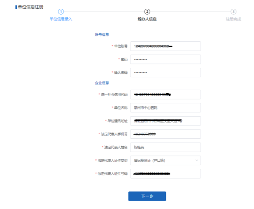Screen dimensions: 254x209
Task: Click the 单位名称 input field
Action: pyautogui.click(x=165, y=108)
